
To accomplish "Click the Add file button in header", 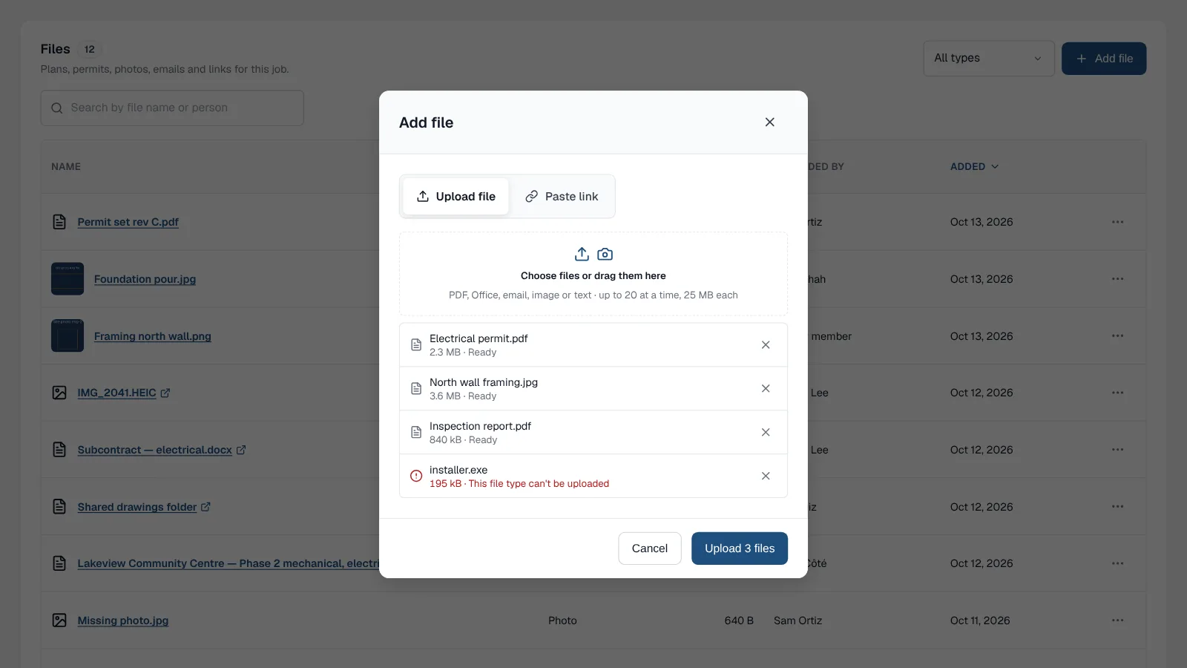I will pos(1104,59).
